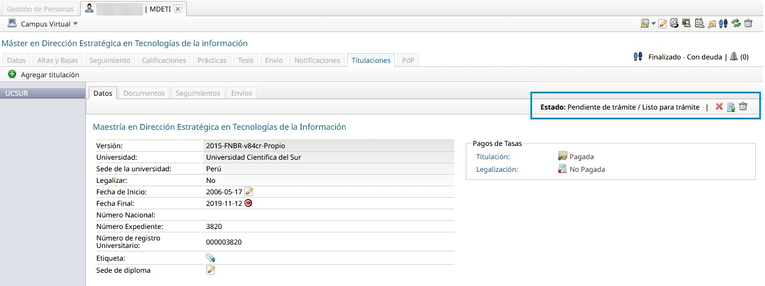Click the green refresh arrows in top toolbar
The height and width of the screenshot is (286, 765).
(x=736, y=24)
